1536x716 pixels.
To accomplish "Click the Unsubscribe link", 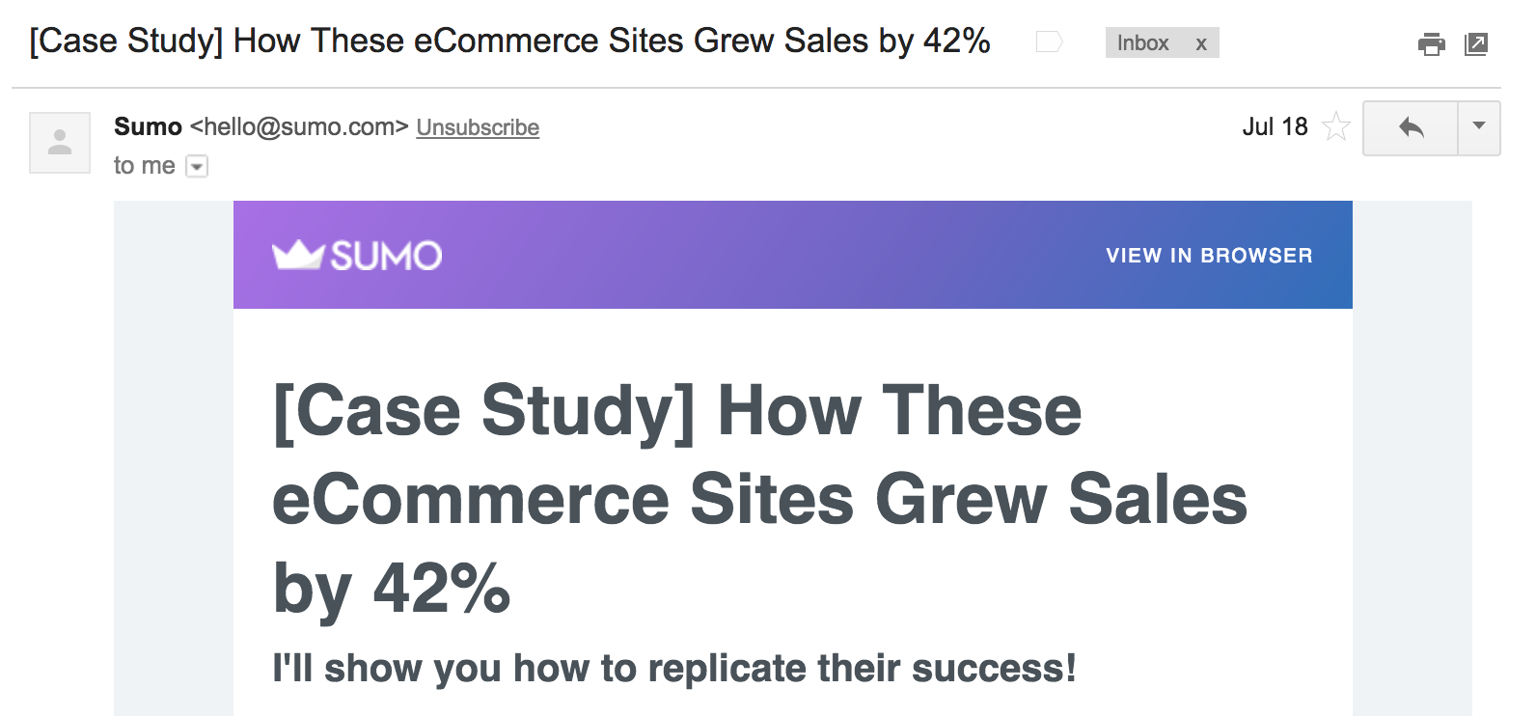I will coord(478,127).
